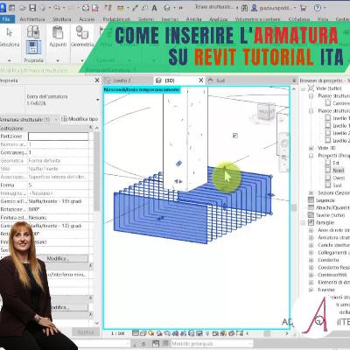Close the {3D} view tab
The image size is (350, 350).
pyautogui.click(x=200, y=80)
